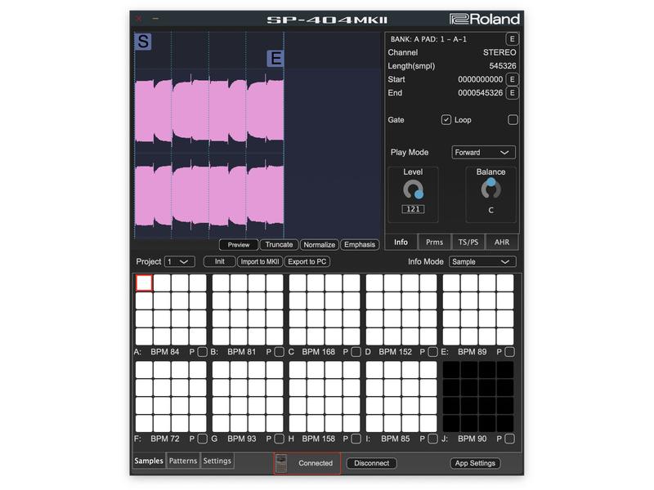This screenshot has height=490, width=654.
Task: Click the Roland logo in title bar
Action: (x=485, y=19)
